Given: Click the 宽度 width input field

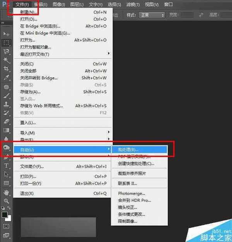Looking at the screenshot, I should pos(188,15).
